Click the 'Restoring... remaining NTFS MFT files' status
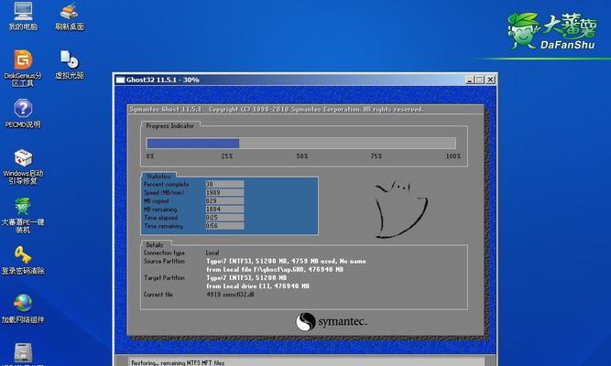 pyautogui.click(x=178, y=363)
